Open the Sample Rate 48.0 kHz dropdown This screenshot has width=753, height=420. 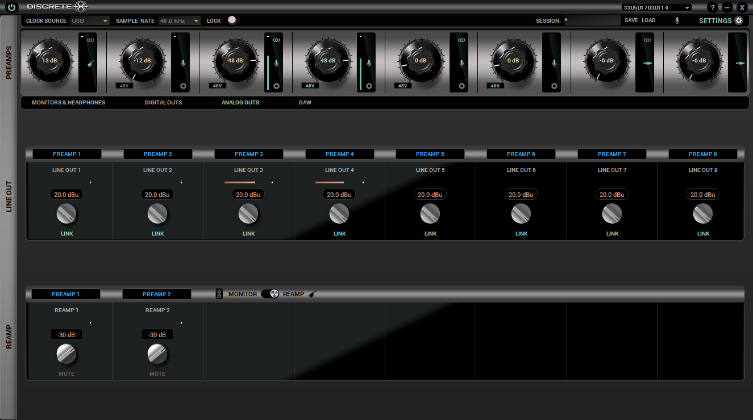click(x=179, y=20)
